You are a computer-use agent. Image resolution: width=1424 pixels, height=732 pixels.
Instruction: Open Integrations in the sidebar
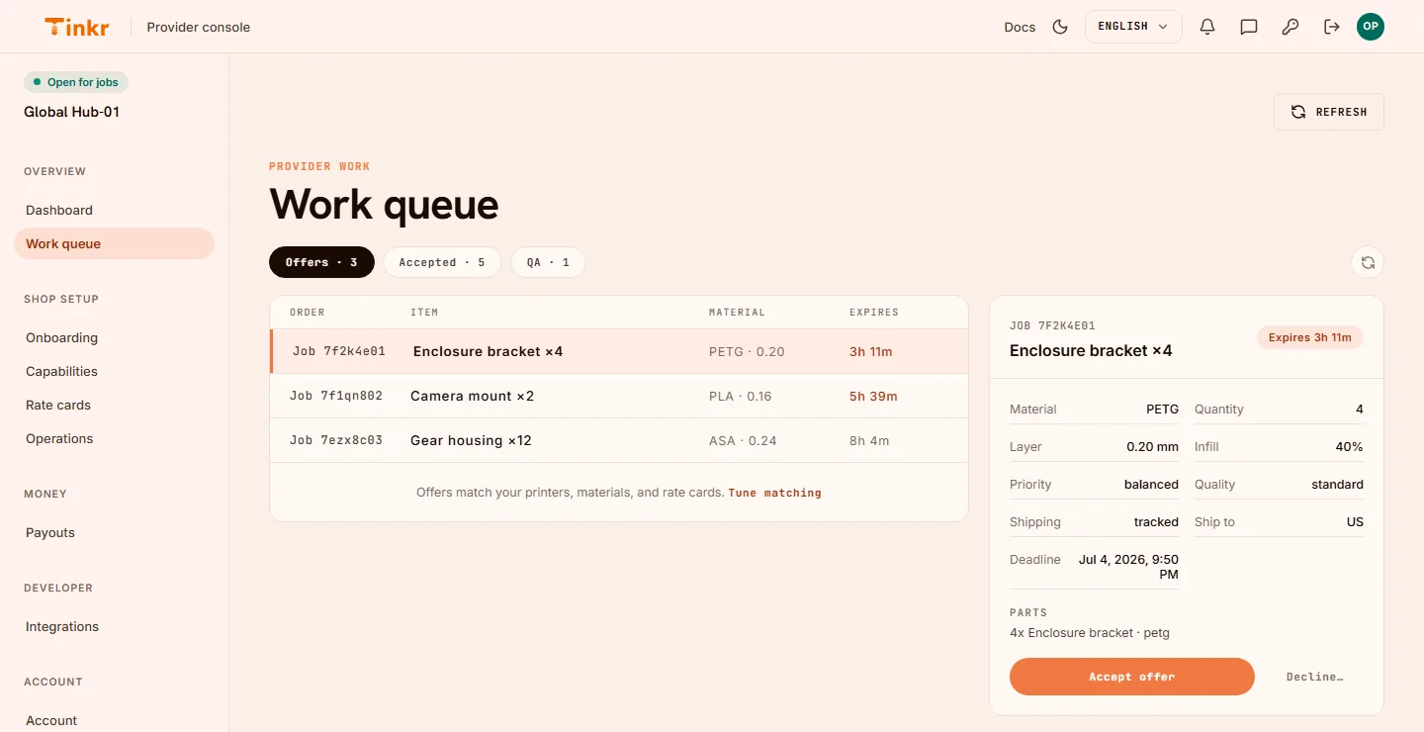coord(114,626)
